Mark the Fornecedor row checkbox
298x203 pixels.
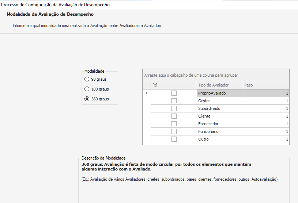(x=174, y=124)
